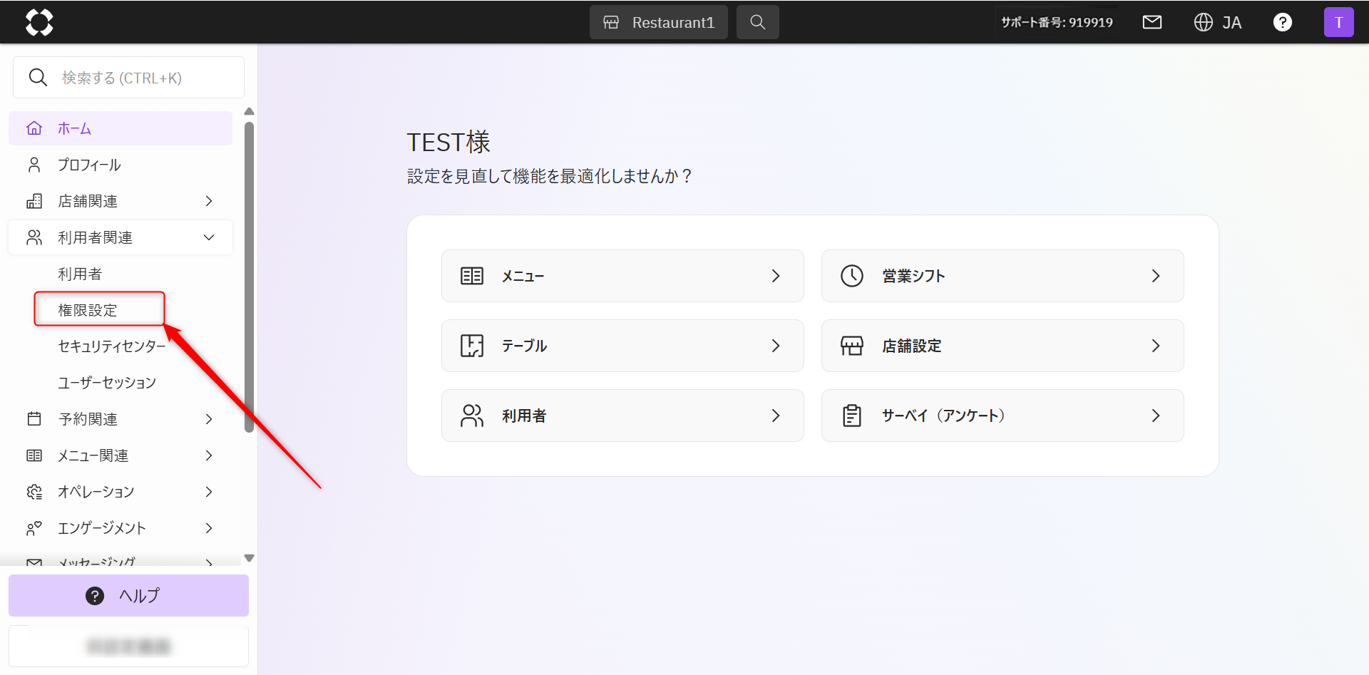Screen dimensions: 1369x675
Task: Click the heart-person icon beside エンゲージメント
Action: 34,528
